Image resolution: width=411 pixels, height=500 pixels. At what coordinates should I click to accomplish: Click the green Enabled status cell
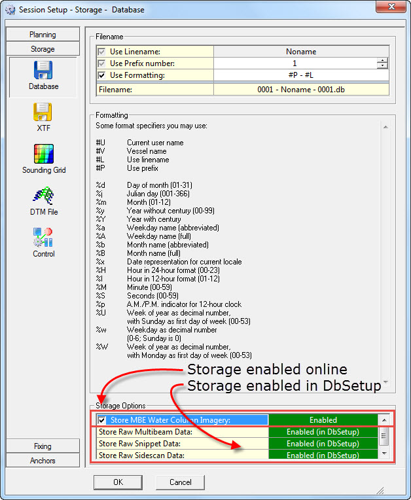click(x=323, y=420)
